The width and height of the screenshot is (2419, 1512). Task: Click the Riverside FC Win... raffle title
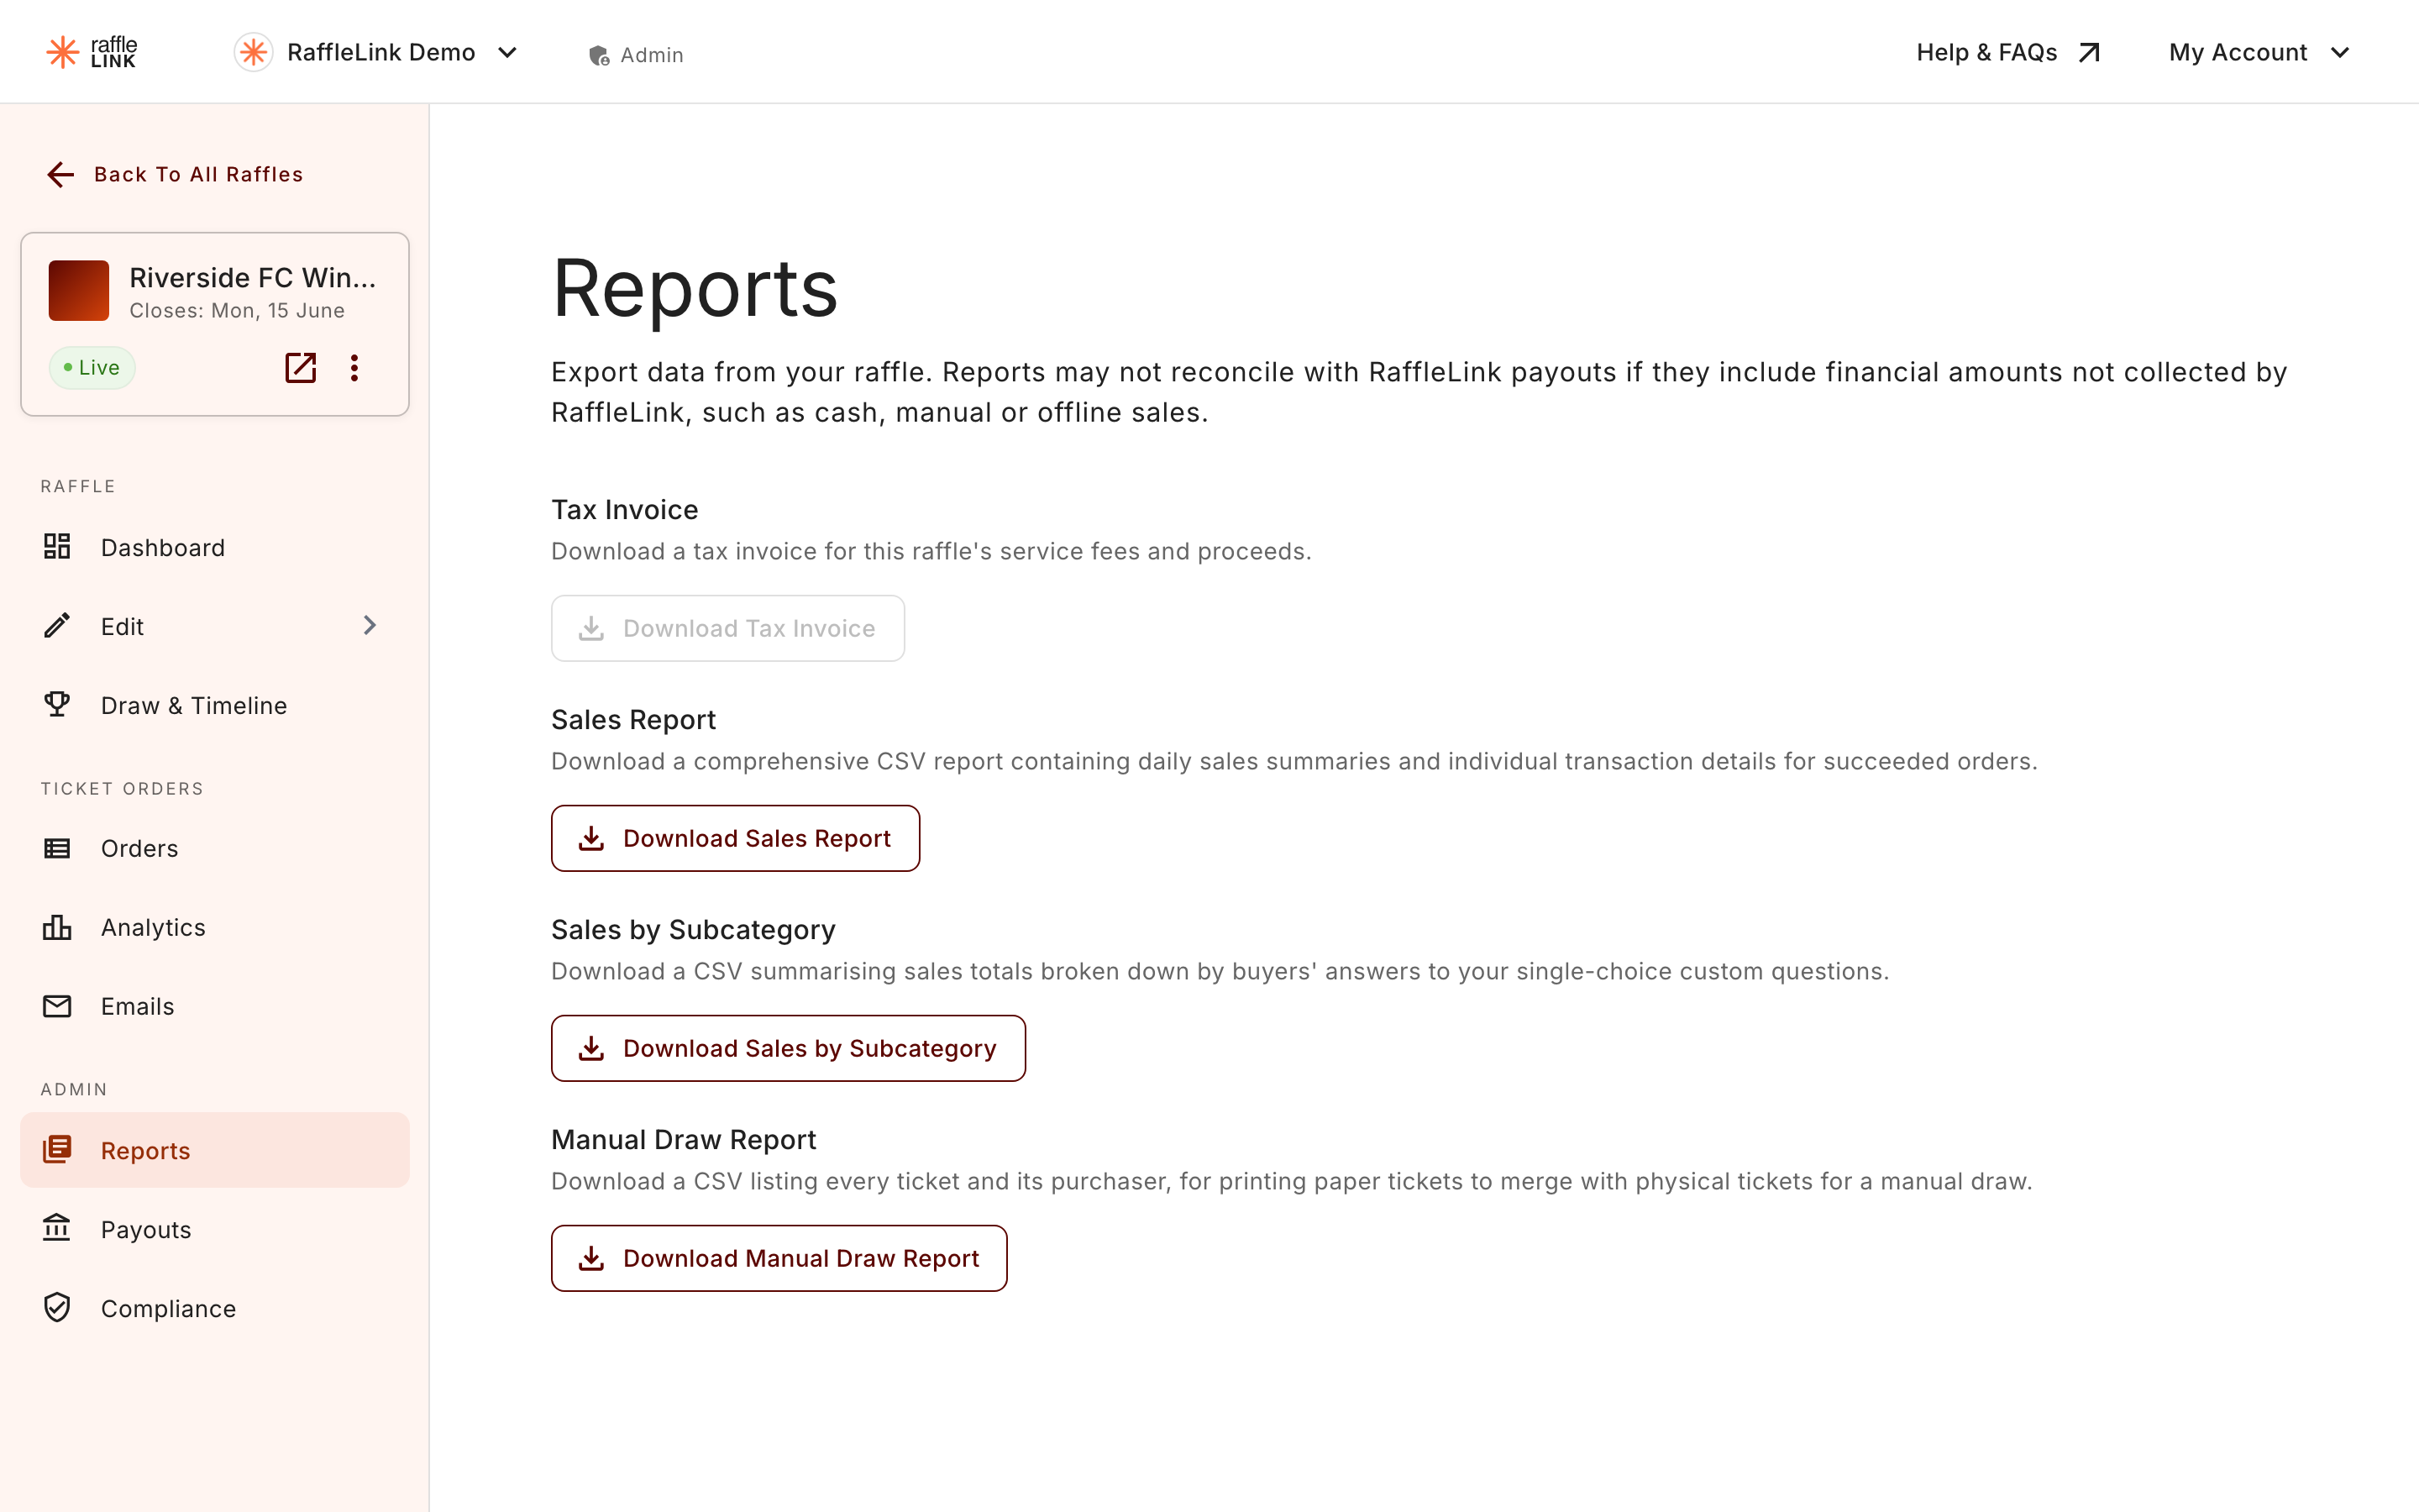[253, 277]
